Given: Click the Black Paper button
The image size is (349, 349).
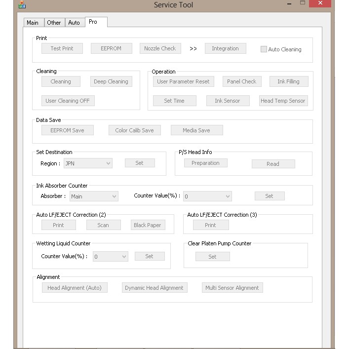Looking at the screenshot, I should coord(148,225).
